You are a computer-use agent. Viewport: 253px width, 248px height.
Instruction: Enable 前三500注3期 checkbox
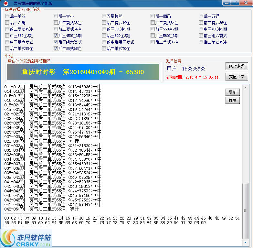[104, 29]
